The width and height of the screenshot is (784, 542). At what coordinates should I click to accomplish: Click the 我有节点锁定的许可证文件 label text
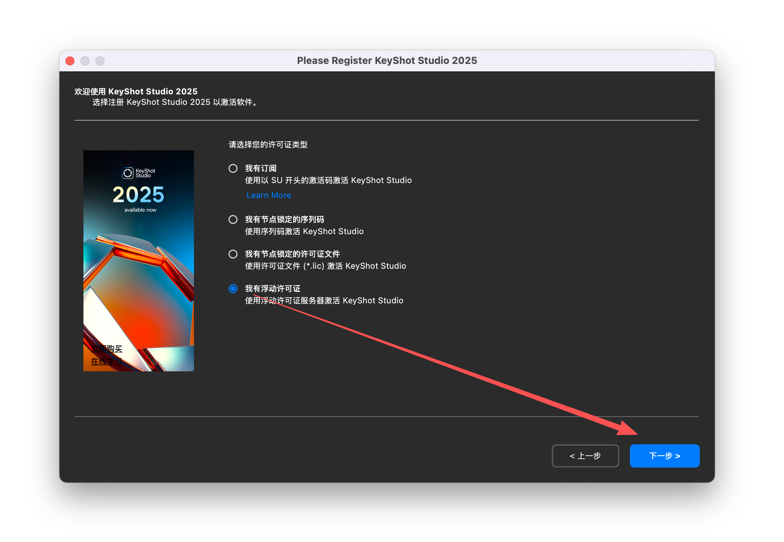292,254
